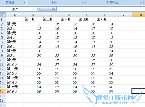Viewport: 145px width, 107px height.
Task: Click cell labeled 第15天
Action: coord(15,87)
